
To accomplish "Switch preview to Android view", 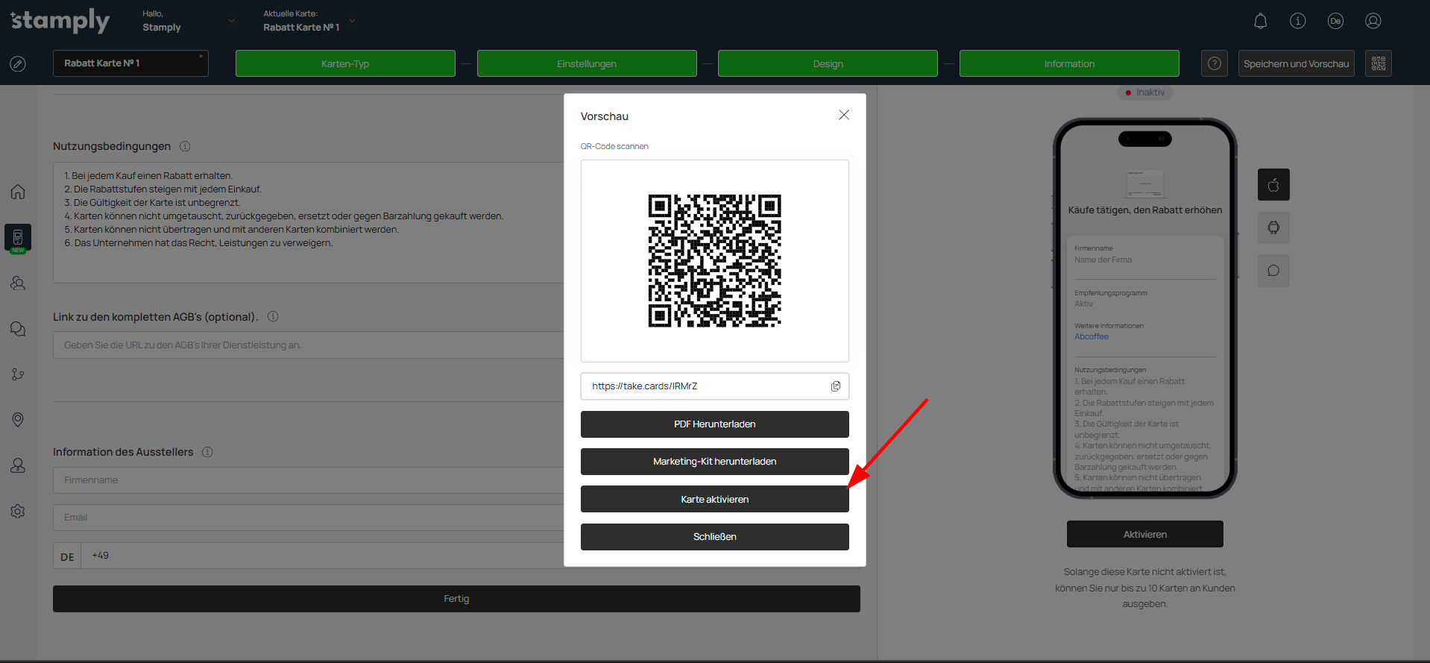I will 1273,227.
